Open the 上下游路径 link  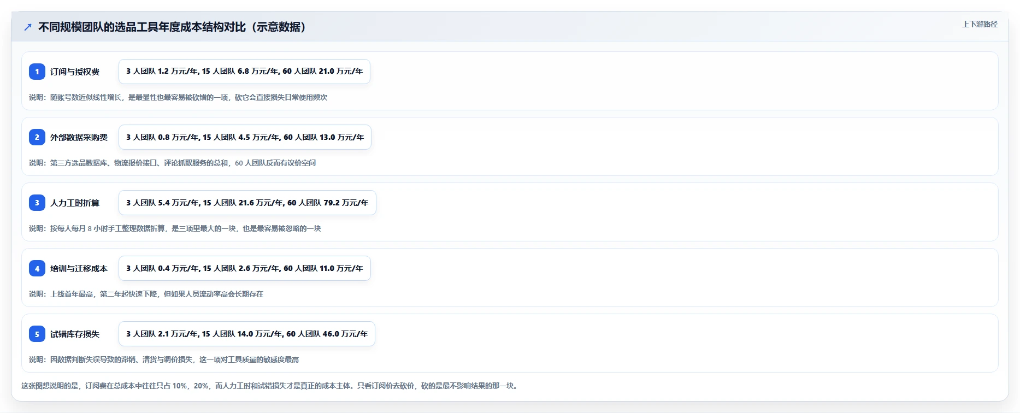pyautogui.click(x=980, y=24)
